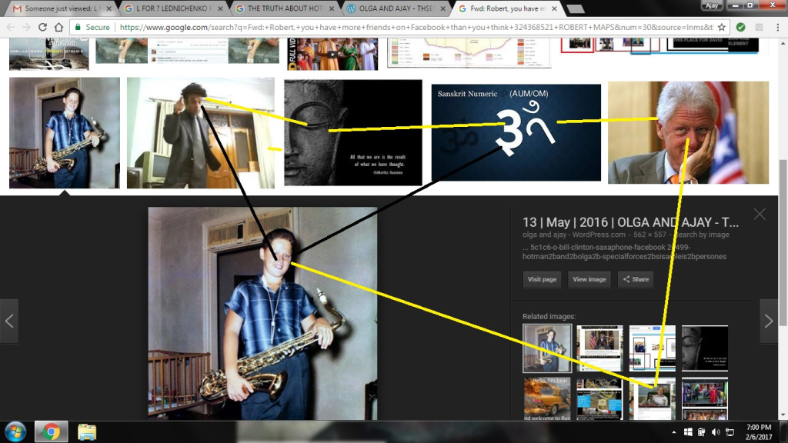This screenshot has width=788, height=443.
Task: Close 'THE TRUTH ABOUT HOT' tab
Action: (332, 8)
